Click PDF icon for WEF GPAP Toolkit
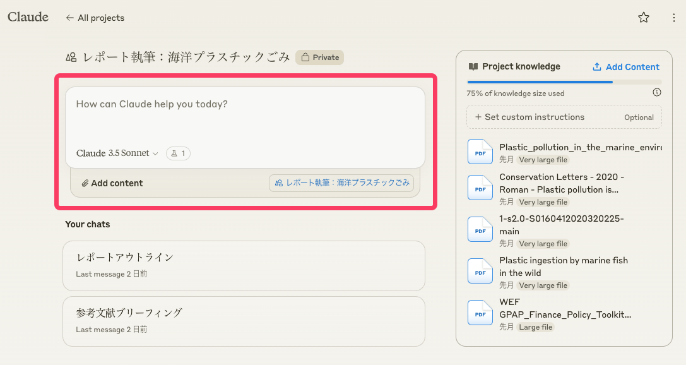This screenshot has height=365, width=686. point(480,313)
